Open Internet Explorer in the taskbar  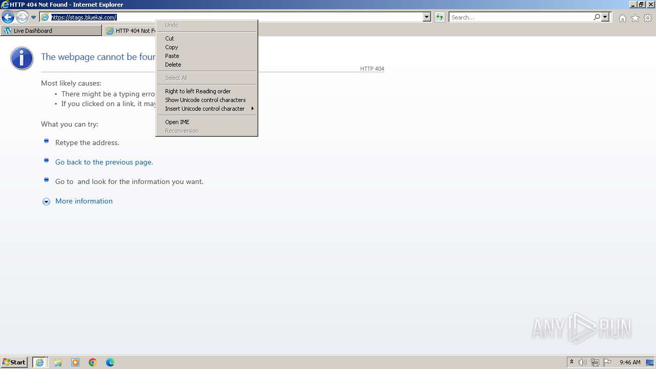coord(40,362)
